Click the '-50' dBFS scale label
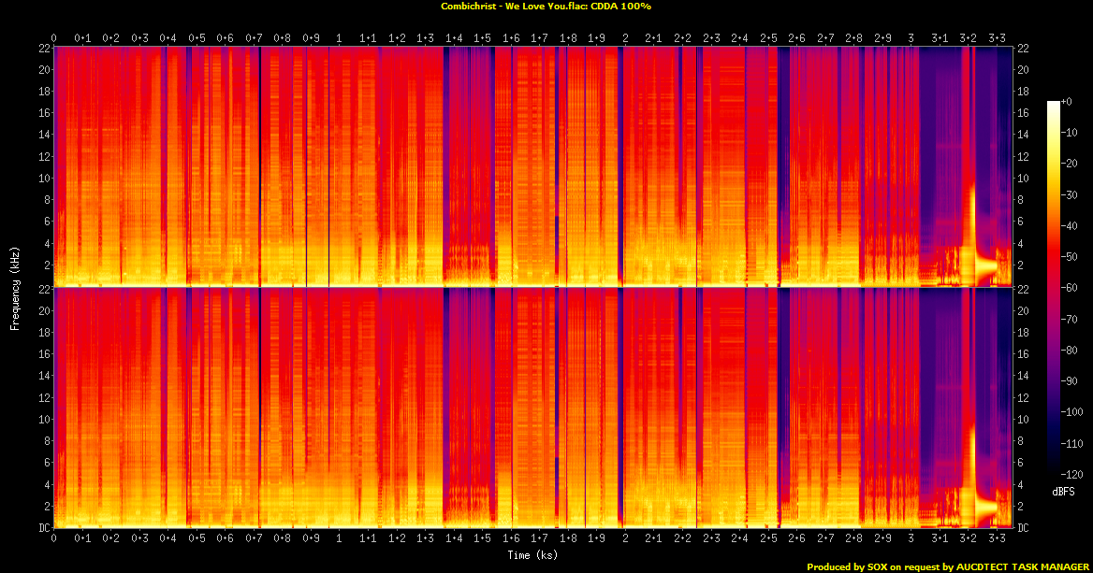The image size is (1093, 573). [1070, 257]
